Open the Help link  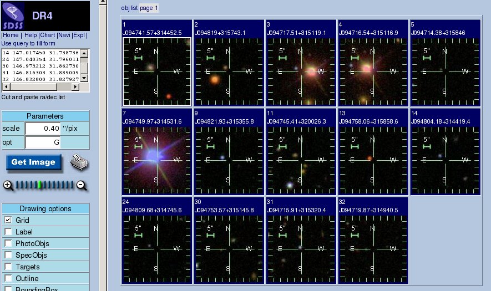[31, 35]
